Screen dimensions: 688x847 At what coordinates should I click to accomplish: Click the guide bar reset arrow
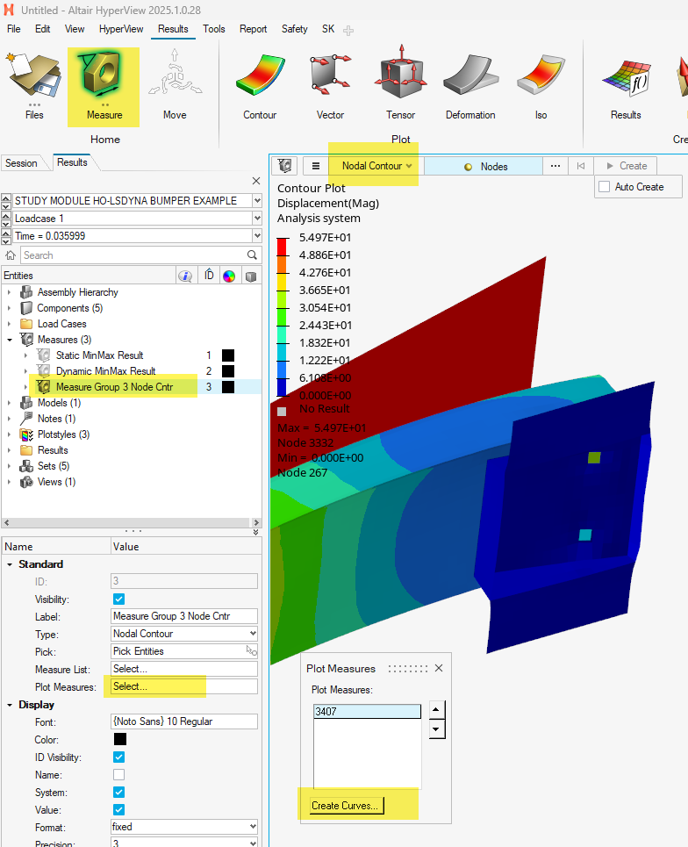pyautogui.click(x=581, y=166)
